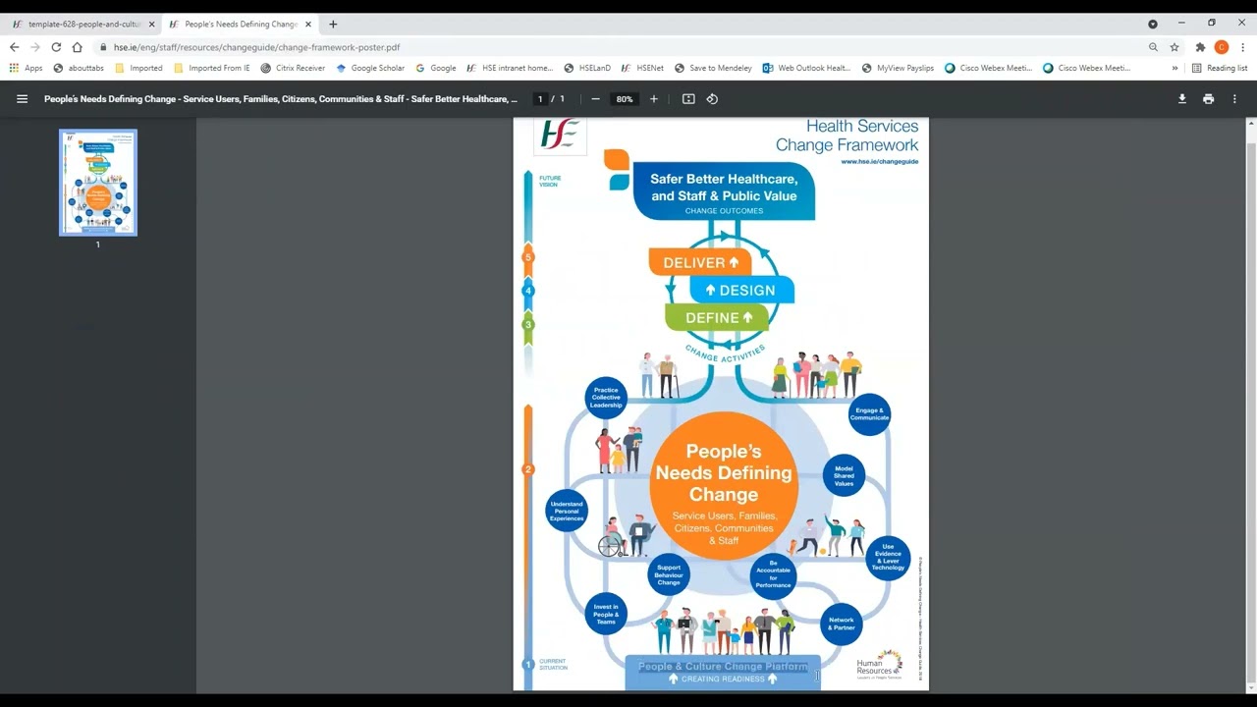Image resolution: width=1257 pixels, height=707 pixels.
Task: Click the Be Accountable for Performance circle
Action: pyautogui.click(x=773, y=574)
